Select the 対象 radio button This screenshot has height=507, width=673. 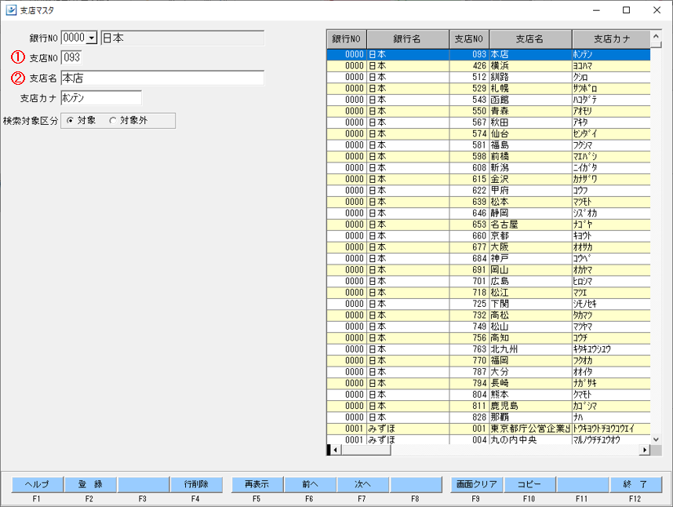[x=70, y=121]
